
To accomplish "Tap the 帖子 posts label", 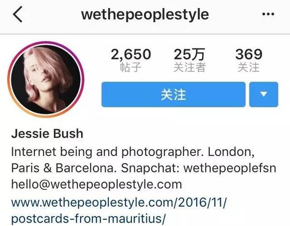I will click(x=131, y=67).
